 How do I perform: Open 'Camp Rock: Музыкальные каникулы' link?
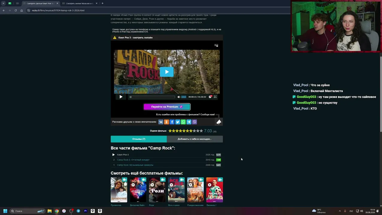(x=135, y=165)
